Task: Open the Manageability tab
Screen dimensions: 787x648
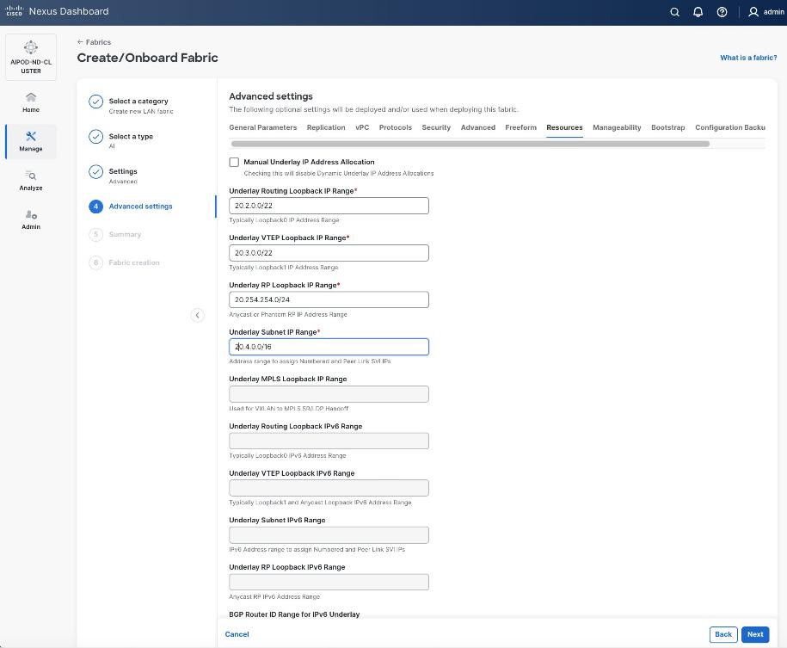Action: click(617, 127)
